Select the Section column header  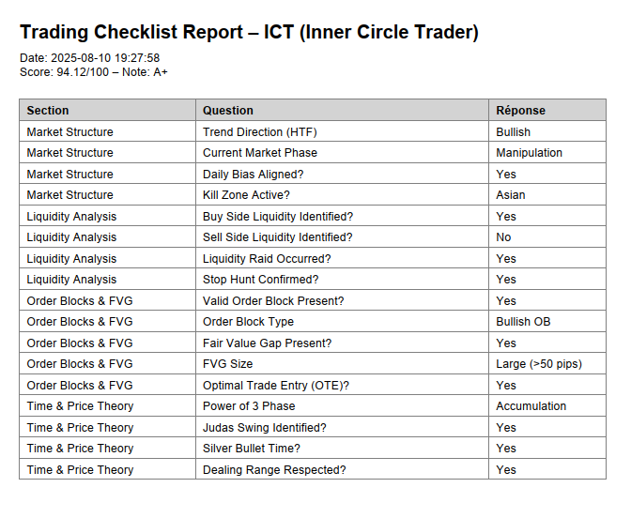(x=48, y=111)
